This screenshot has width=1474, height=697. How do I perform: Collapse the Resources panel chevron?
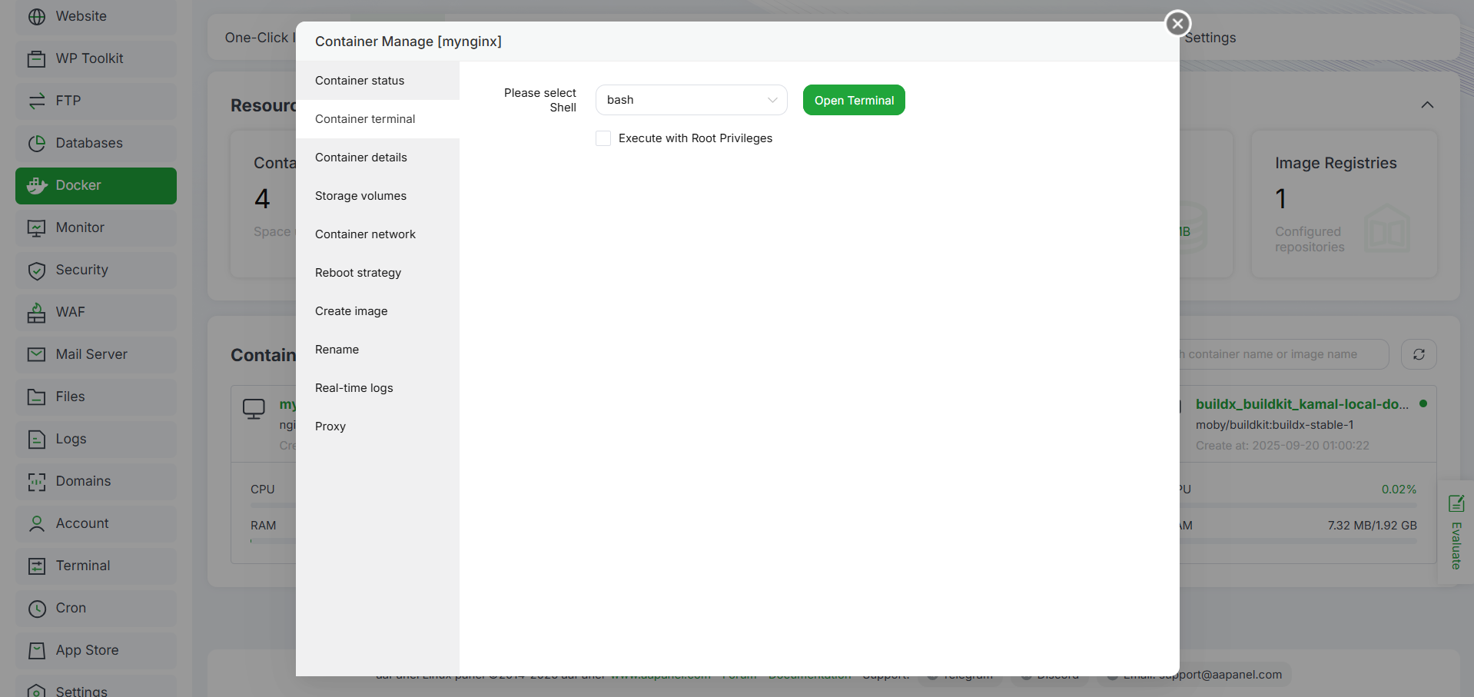coord(1427,105)
